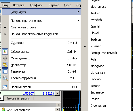Select Полный экран menu entry
The width and height of the screenshot is (133, 111).
pyautogui.click(x=41, y=87)
